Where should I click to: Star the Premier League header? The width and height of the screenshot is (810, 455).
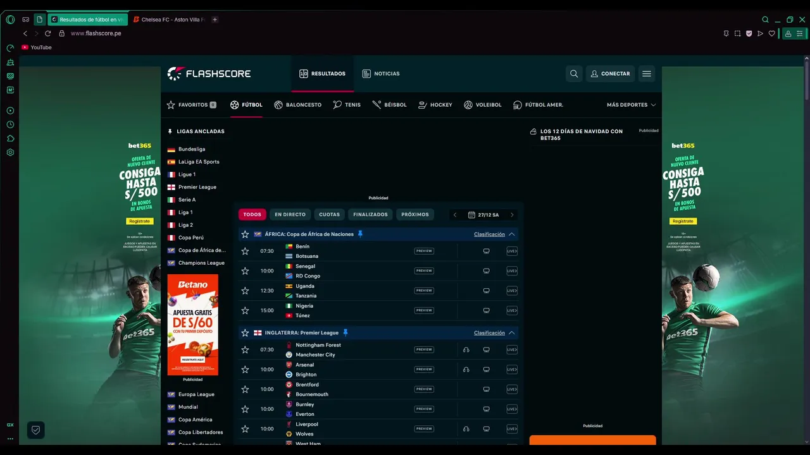[x=245, y=333]
